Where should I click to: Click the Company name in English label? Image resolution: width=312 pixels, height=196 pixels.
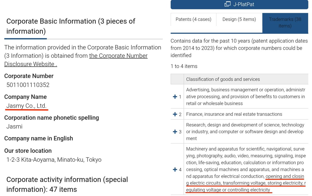pos(39,138)
